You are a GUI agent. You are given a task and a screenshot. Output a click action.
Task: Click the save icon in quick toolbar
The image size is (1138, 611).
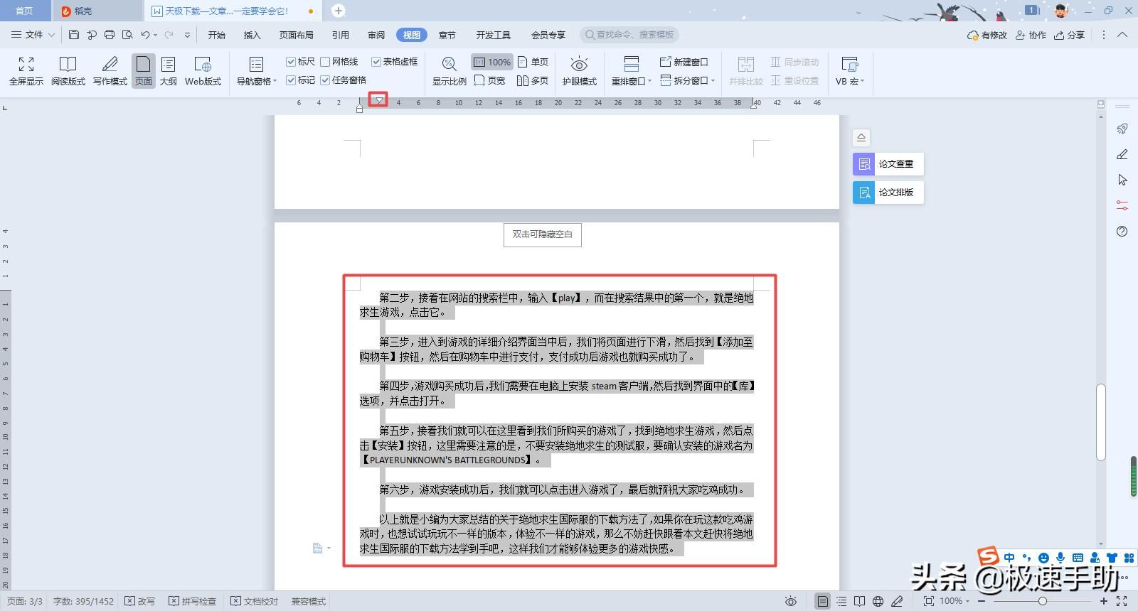pos(74,34)
